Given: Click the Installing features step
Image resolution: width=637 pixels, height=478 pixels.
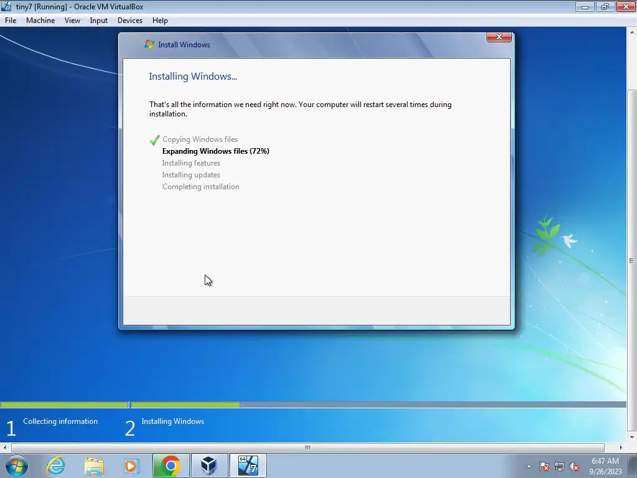Looking at the screenshot, I should [191, 163].
